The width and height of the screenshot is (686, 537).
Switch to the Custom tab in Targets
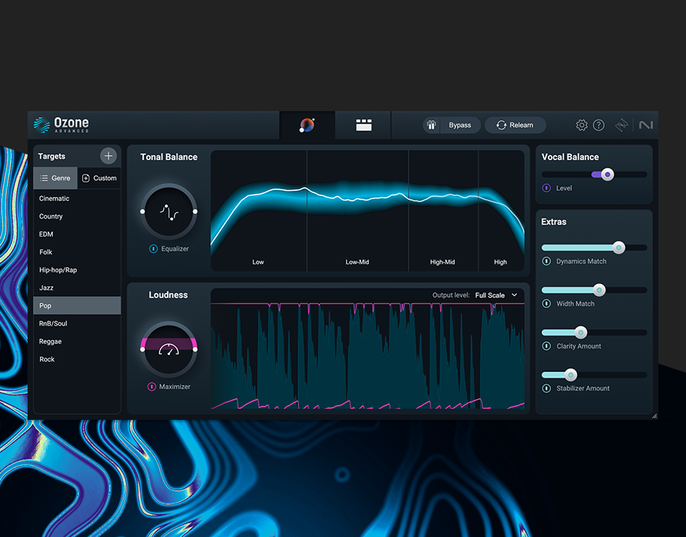[x=99, y=178]
